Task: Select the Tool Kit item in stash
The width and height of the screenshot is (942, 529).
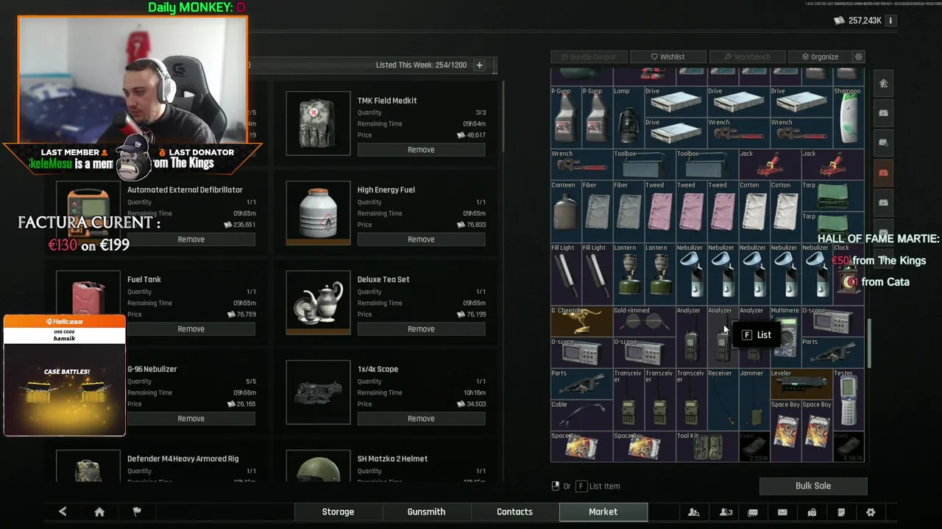Action: coord(706,446)
